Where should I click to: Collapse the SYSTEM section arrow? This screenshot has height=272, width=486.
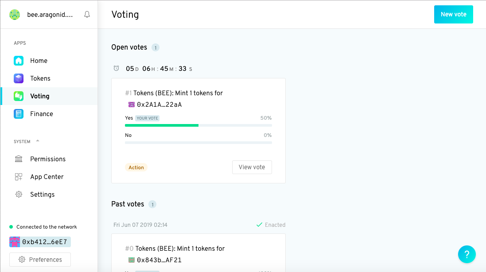[x=38, y=141]
